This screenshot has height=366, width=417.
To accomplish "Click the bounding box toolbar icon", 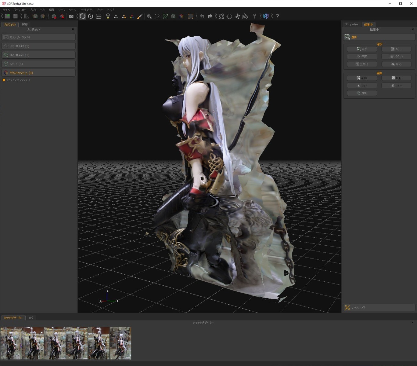I will click(191, 16).
